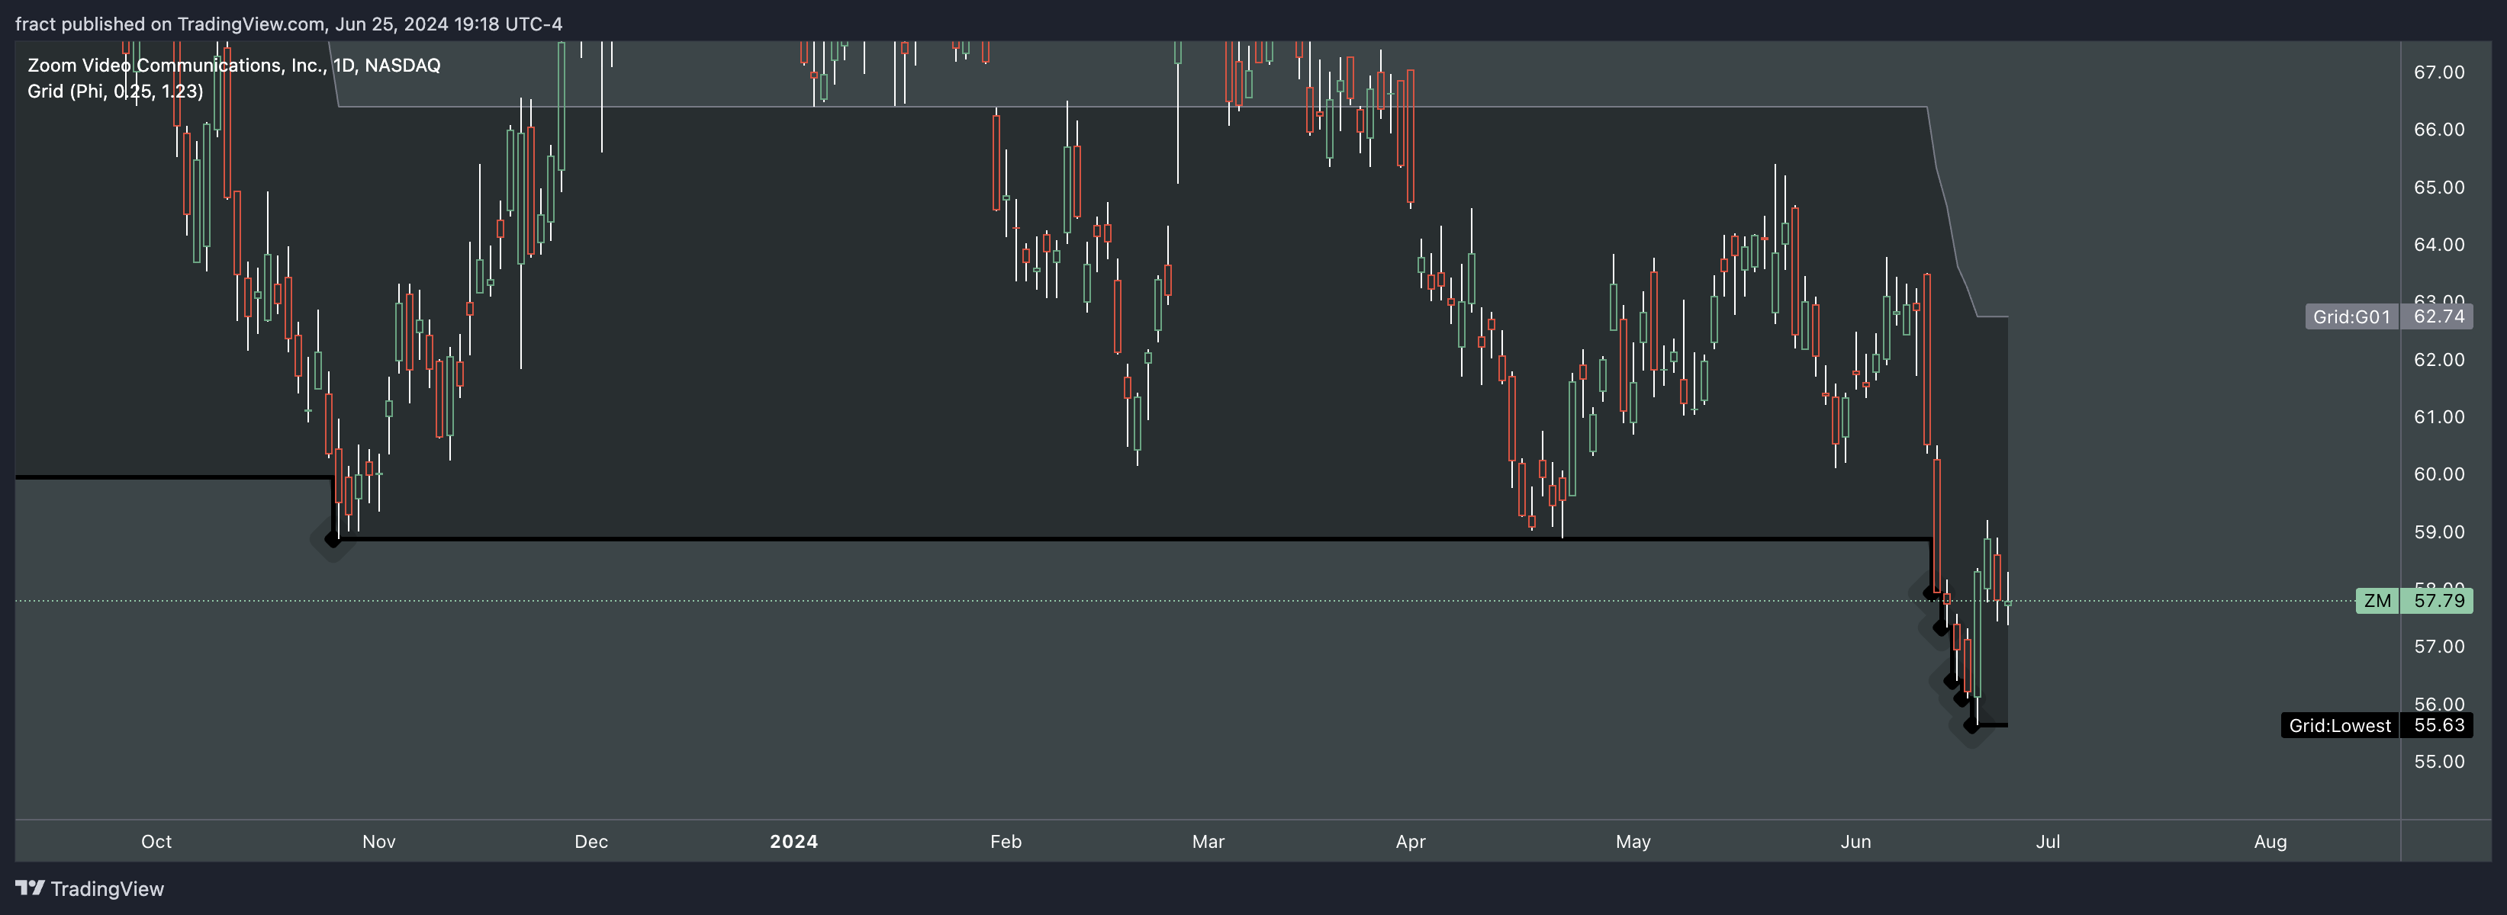
Task: Click the 64.00 price scale value
Action: (2439, 245)
